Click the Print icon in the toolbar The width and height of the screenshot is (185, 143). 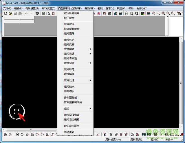[x=43, y=13]
